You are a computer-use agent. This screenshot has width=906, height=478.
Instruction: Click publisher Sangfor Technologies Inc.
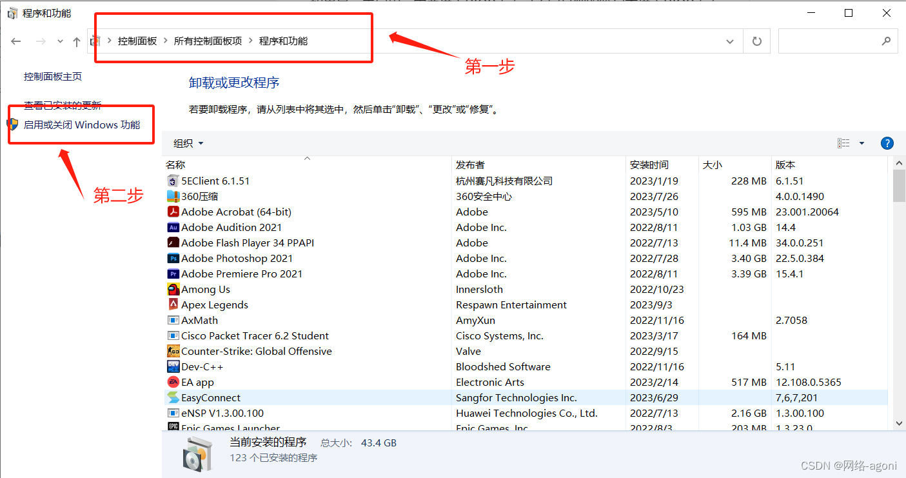517,397
